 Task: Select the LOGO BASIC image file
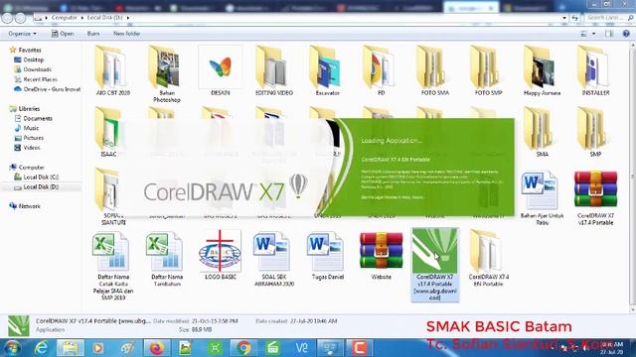[221, 255]
